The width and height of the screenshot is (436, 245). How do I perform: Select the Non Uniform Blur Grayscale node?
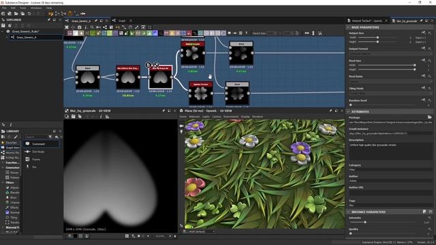[x=128, y=77]
